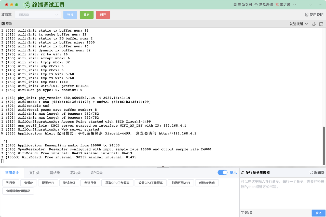Click the clear terminal broom icon
326x217 pixels.
click(x=314, y=24)
